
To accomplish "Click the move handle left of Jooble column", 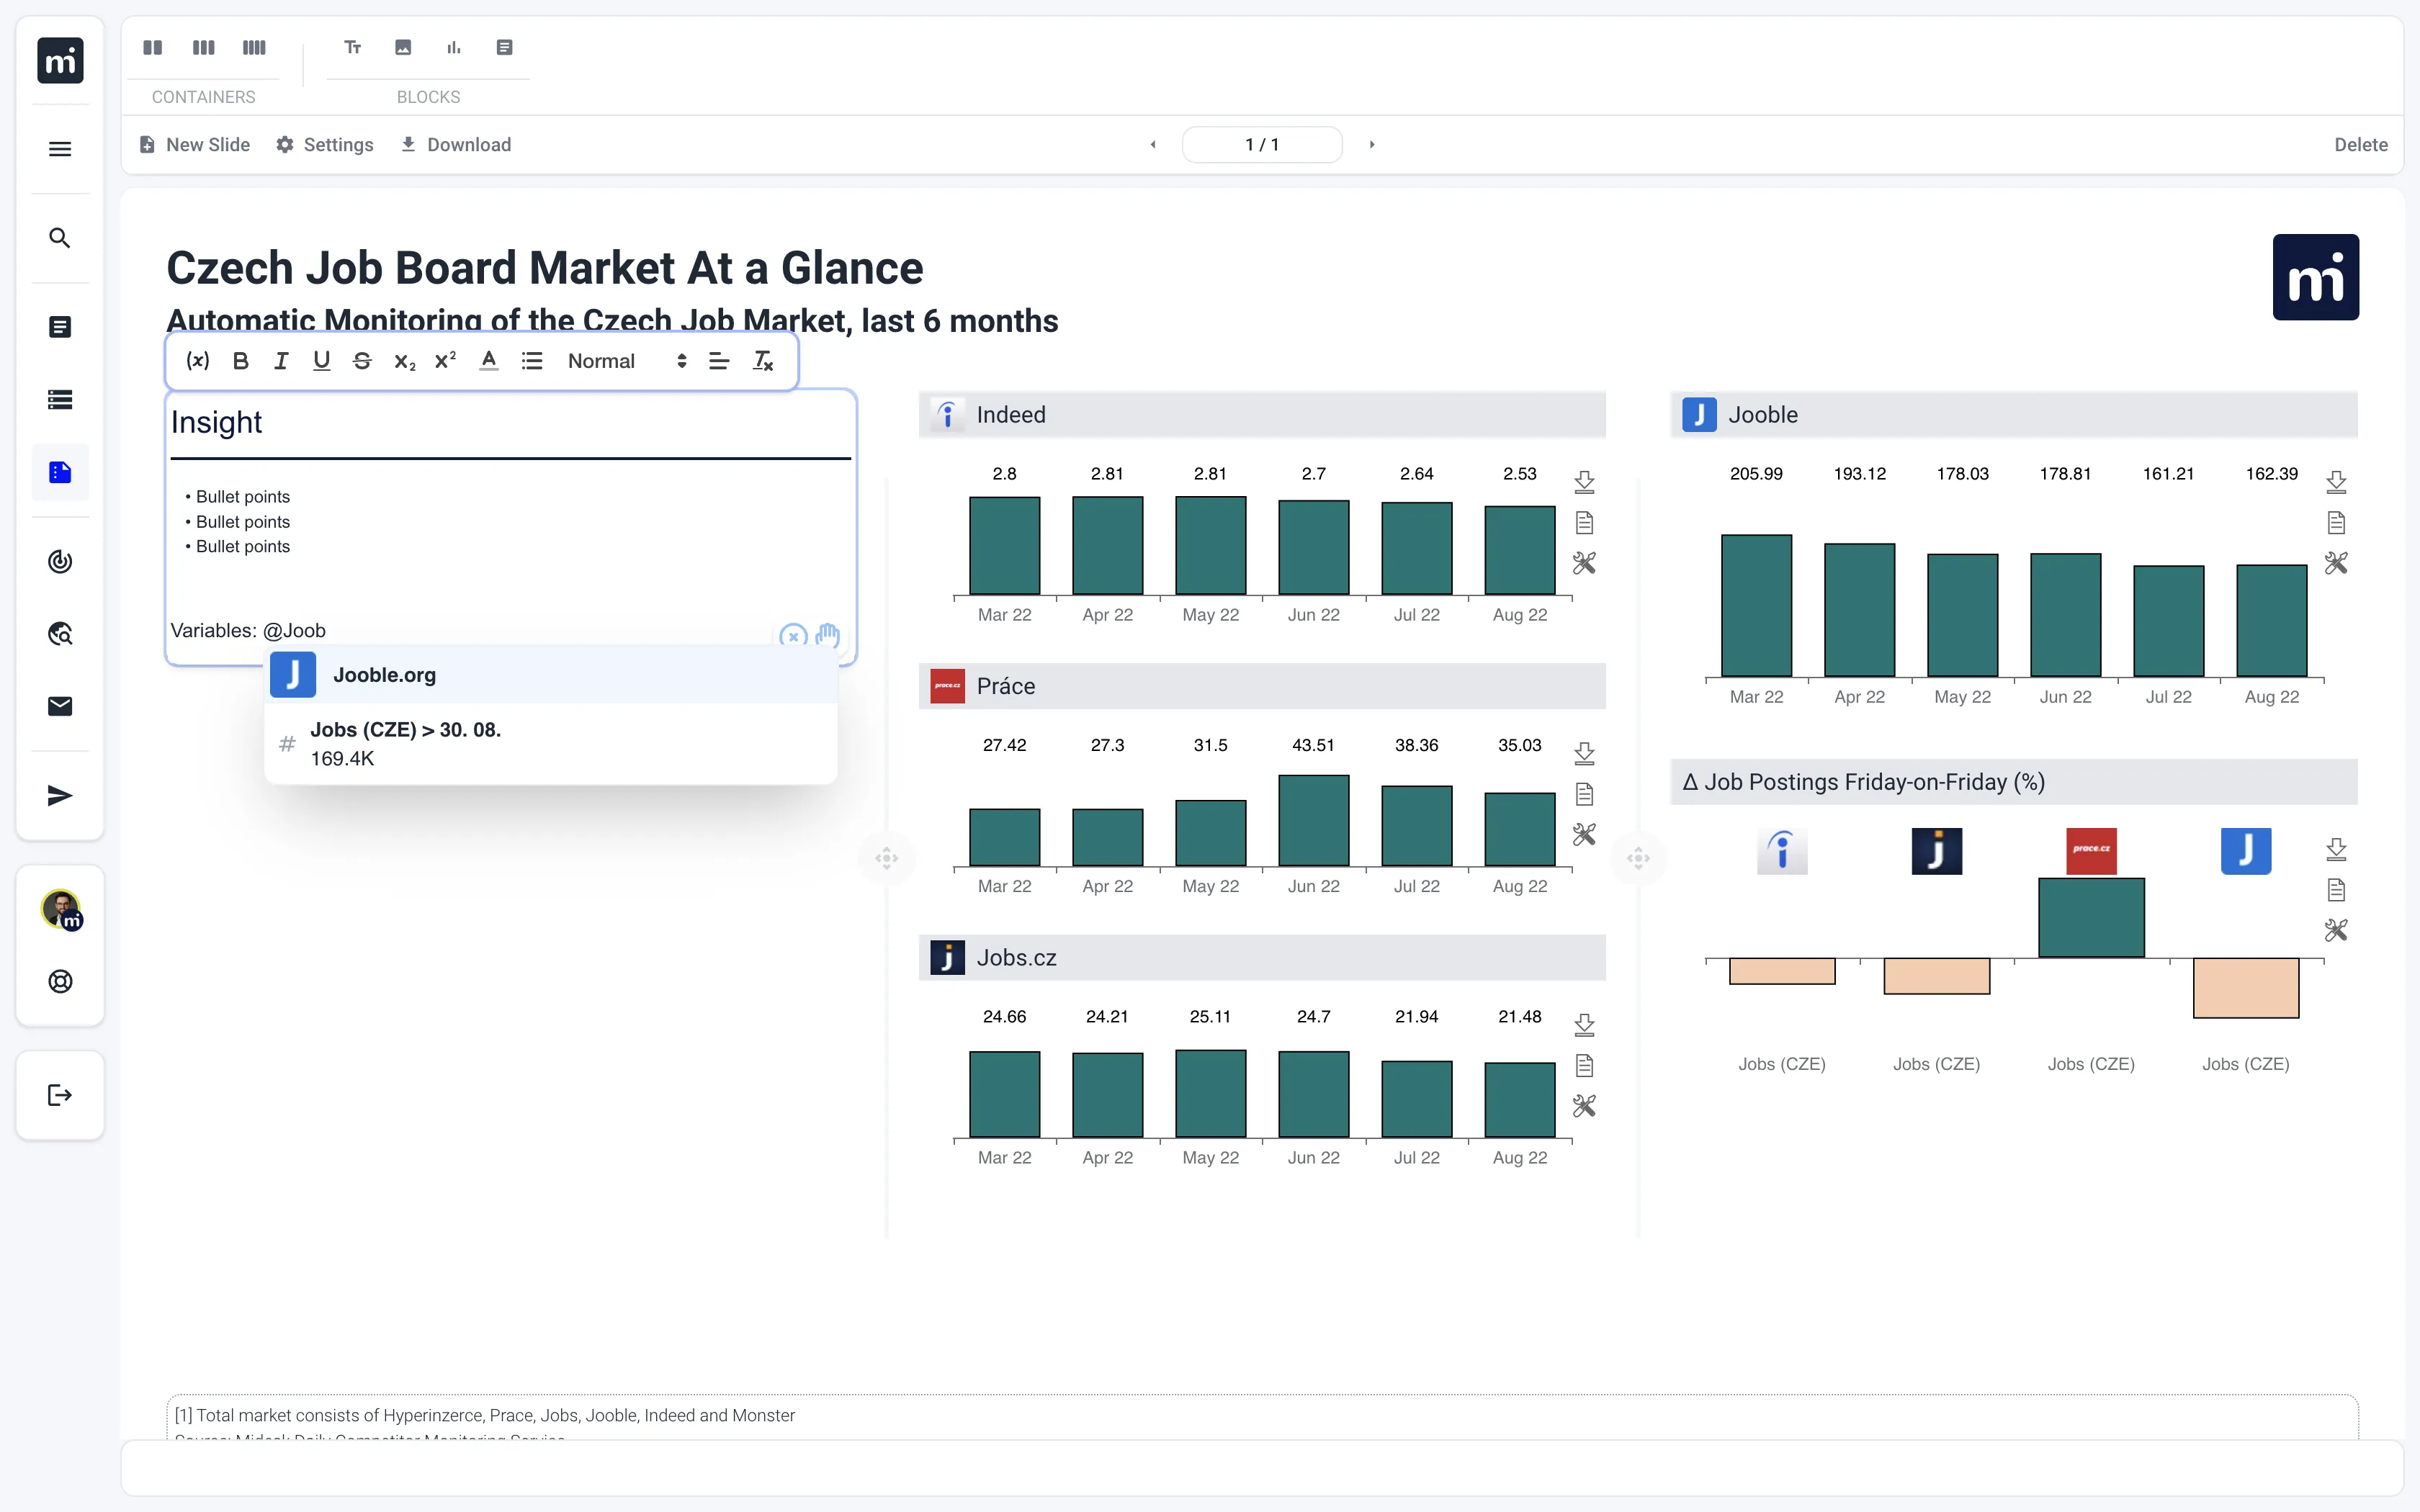I will point(1638,858).
